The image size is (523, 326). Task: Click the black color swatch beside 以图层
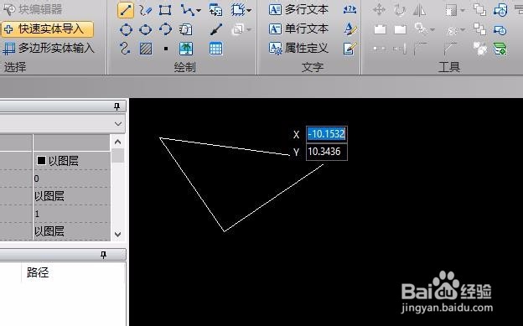41,161
